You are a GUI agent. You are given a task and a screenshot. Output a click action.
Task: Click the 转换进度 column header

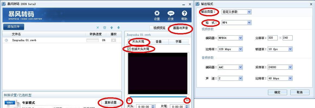(96, 34)
